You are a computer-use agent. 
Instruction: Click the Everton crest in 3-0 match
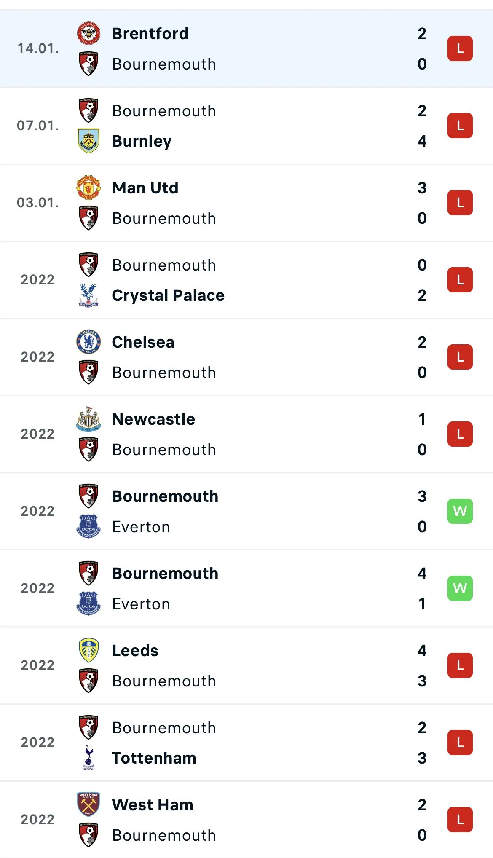(88, 526)
